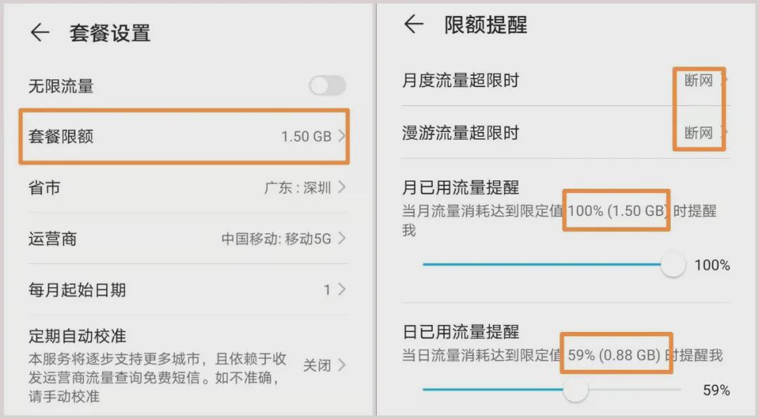The width and height of the screenshot is (759, 419).
Task: Click the 59% value on daily slider
Action: 716,390
